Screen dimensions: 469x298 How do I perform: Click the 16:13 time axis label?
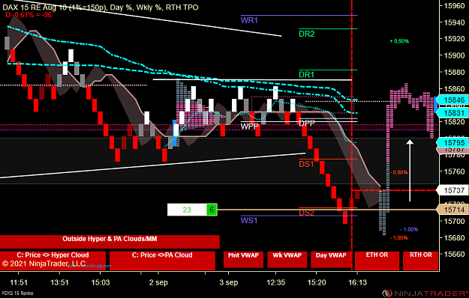357,282
